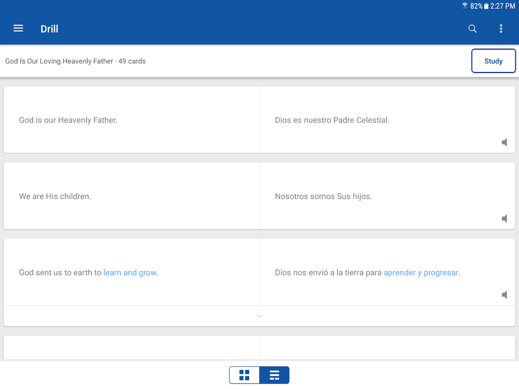Screen dimensions: 519x389
Task: Switch to list view layout
Action: click(x=274, y=375)
